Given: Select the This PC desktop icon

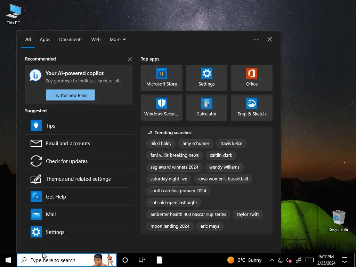Looking at the screenshot, I should (x=14, y=14).
